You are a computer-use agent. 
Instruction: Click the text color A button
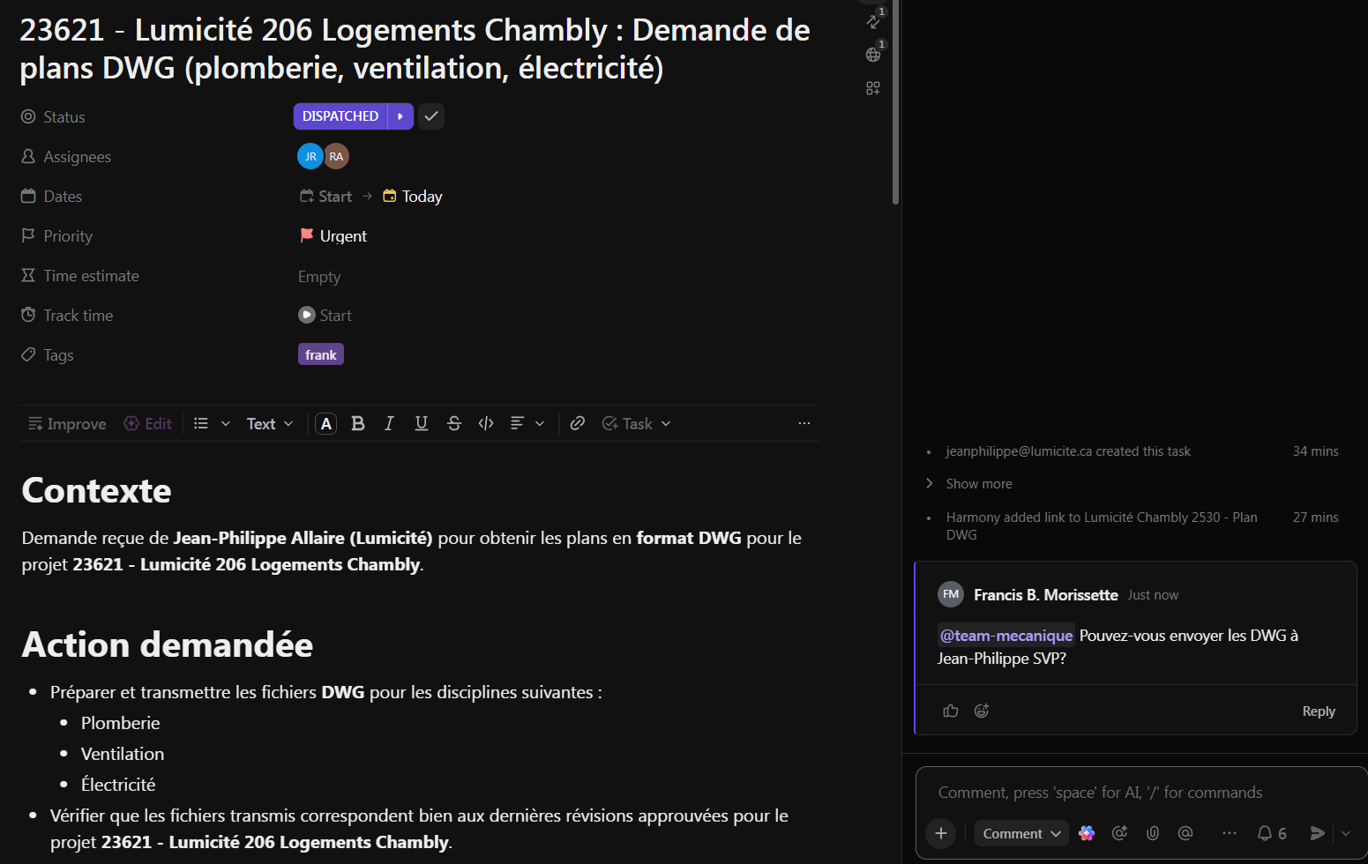(326, 424)
